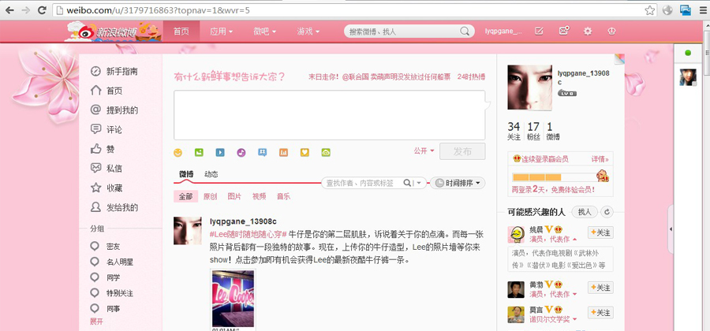Click the insert video icon in composer
710x331 pixels.
[220, 152]
